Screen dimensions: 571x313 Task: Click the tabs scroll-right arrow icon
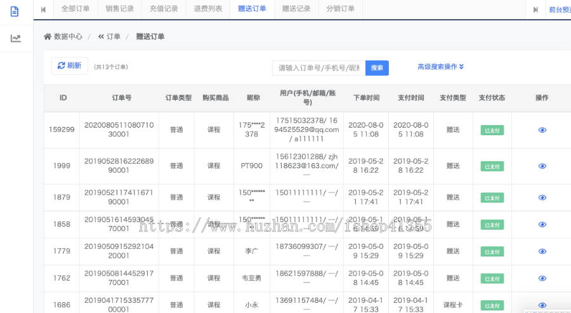click(535, 10)
